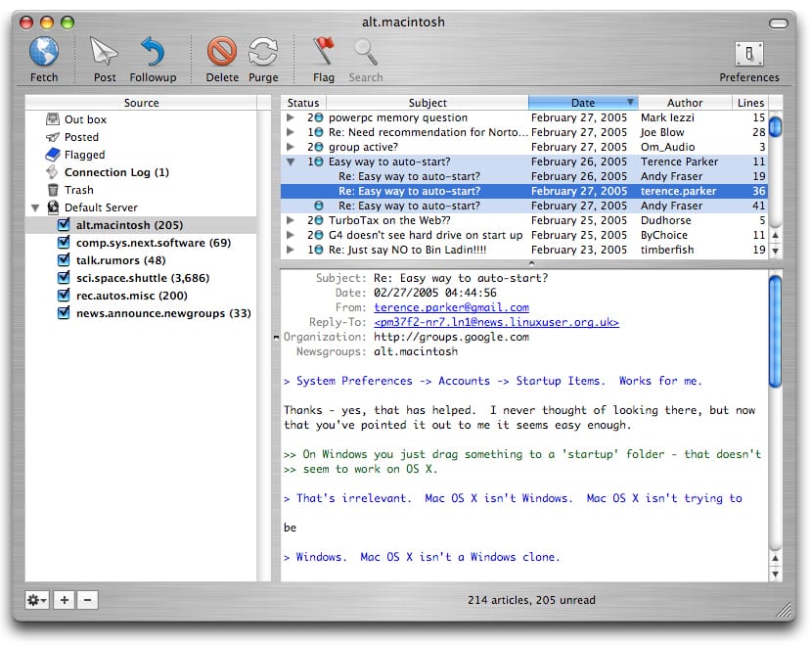The width and height of the screenshot is (811, 645).
Task: Click the Purge toolbar icon
Action: click(x=263, y=51)
